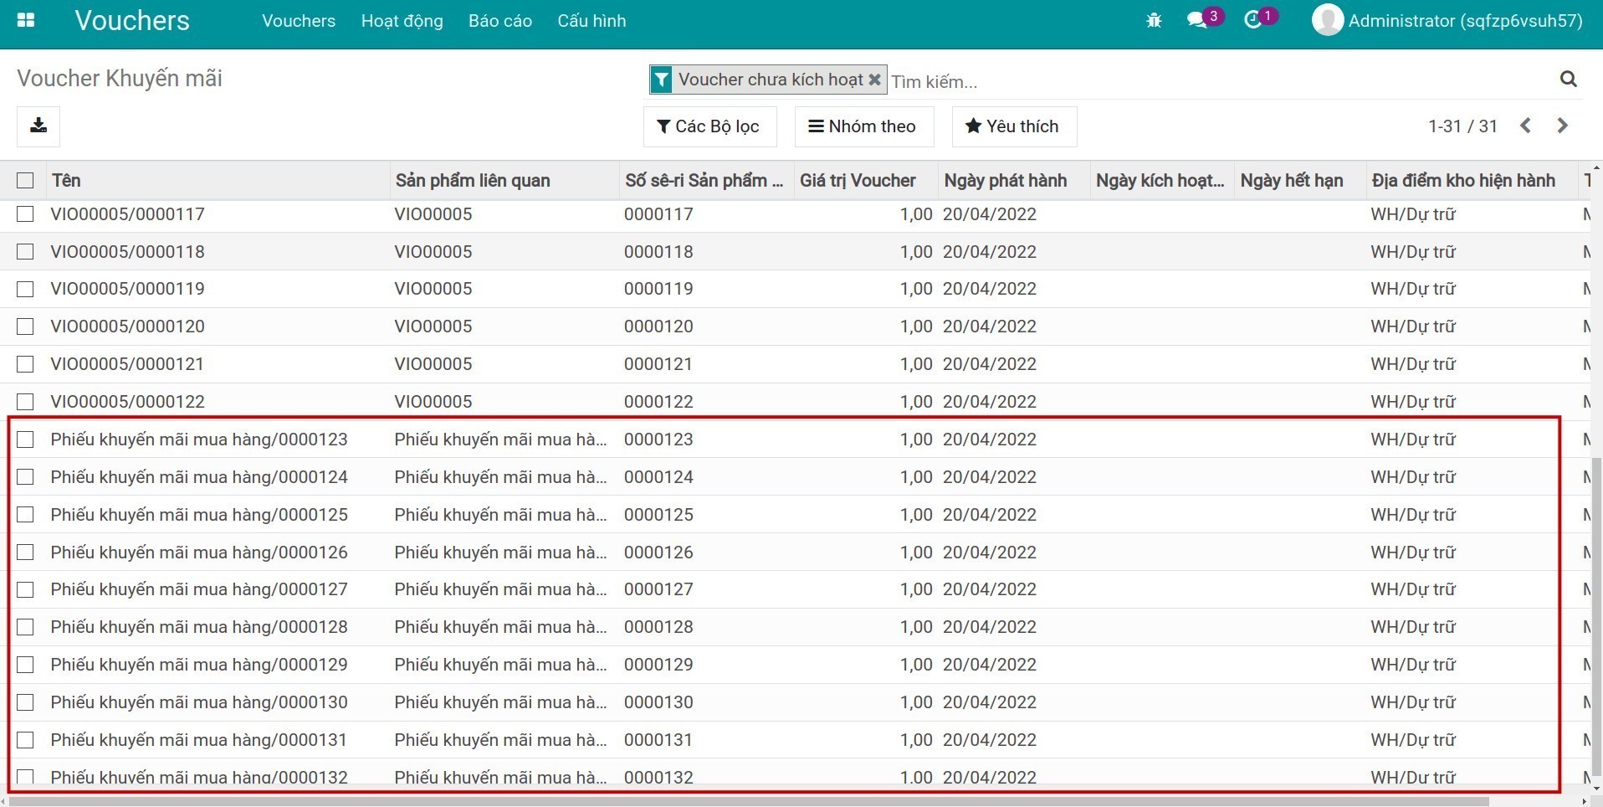This screenshot has height=807, width=1603.
Task: Check the row VIO00005/0000122
Action: 25,402
